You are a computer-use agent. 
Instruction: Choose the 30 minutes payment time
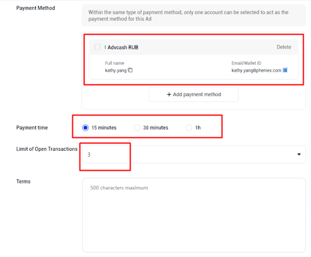(137, 128)
